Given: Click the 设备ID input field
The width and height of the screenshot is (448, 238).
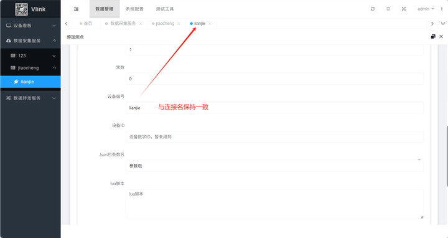Looking at the screenshot, I should tap(274, 136).
